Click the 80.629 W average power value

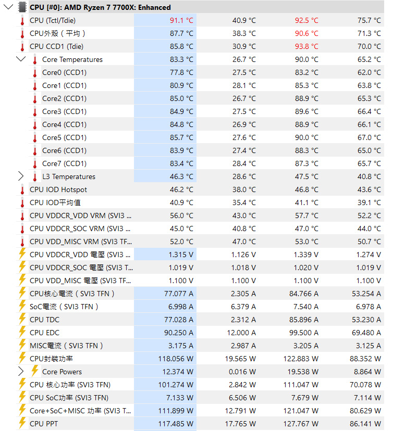click(365, 411)
